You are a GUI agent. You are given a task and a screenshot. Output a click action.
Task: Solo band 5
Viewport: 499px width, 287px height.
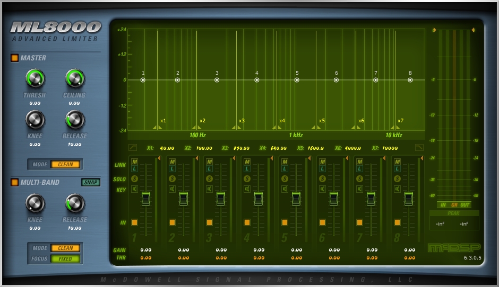[285, 179]
